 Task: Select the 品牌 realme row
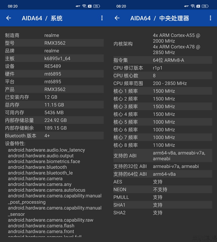click(x=54, y=51)
